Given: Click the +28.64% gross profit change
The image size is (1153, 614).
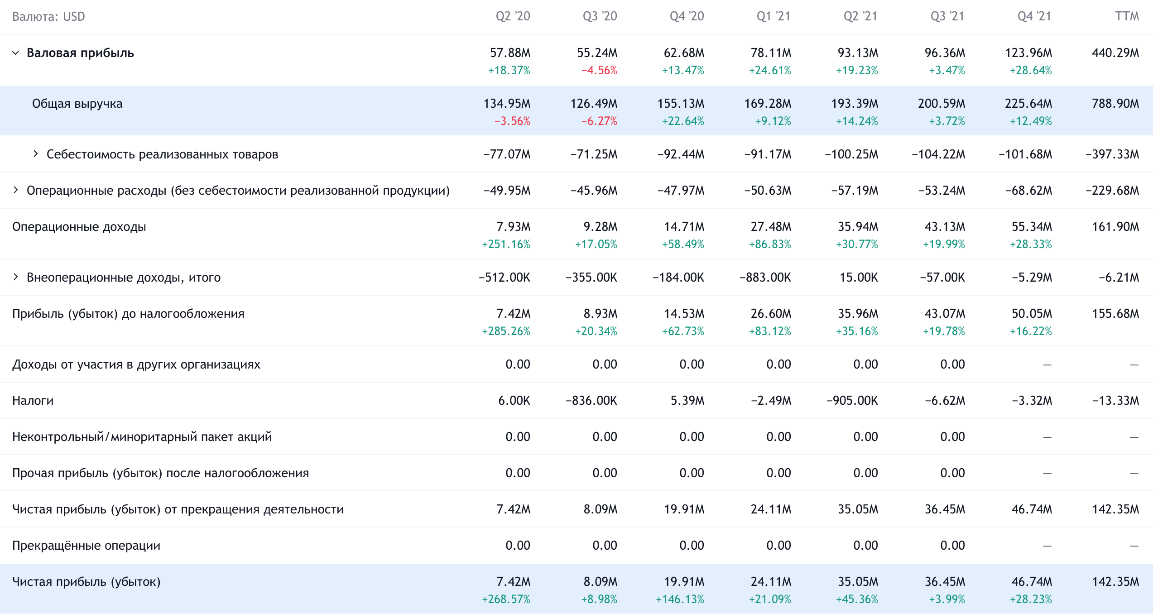Looking at the screenshot, I should point(1031,71).
